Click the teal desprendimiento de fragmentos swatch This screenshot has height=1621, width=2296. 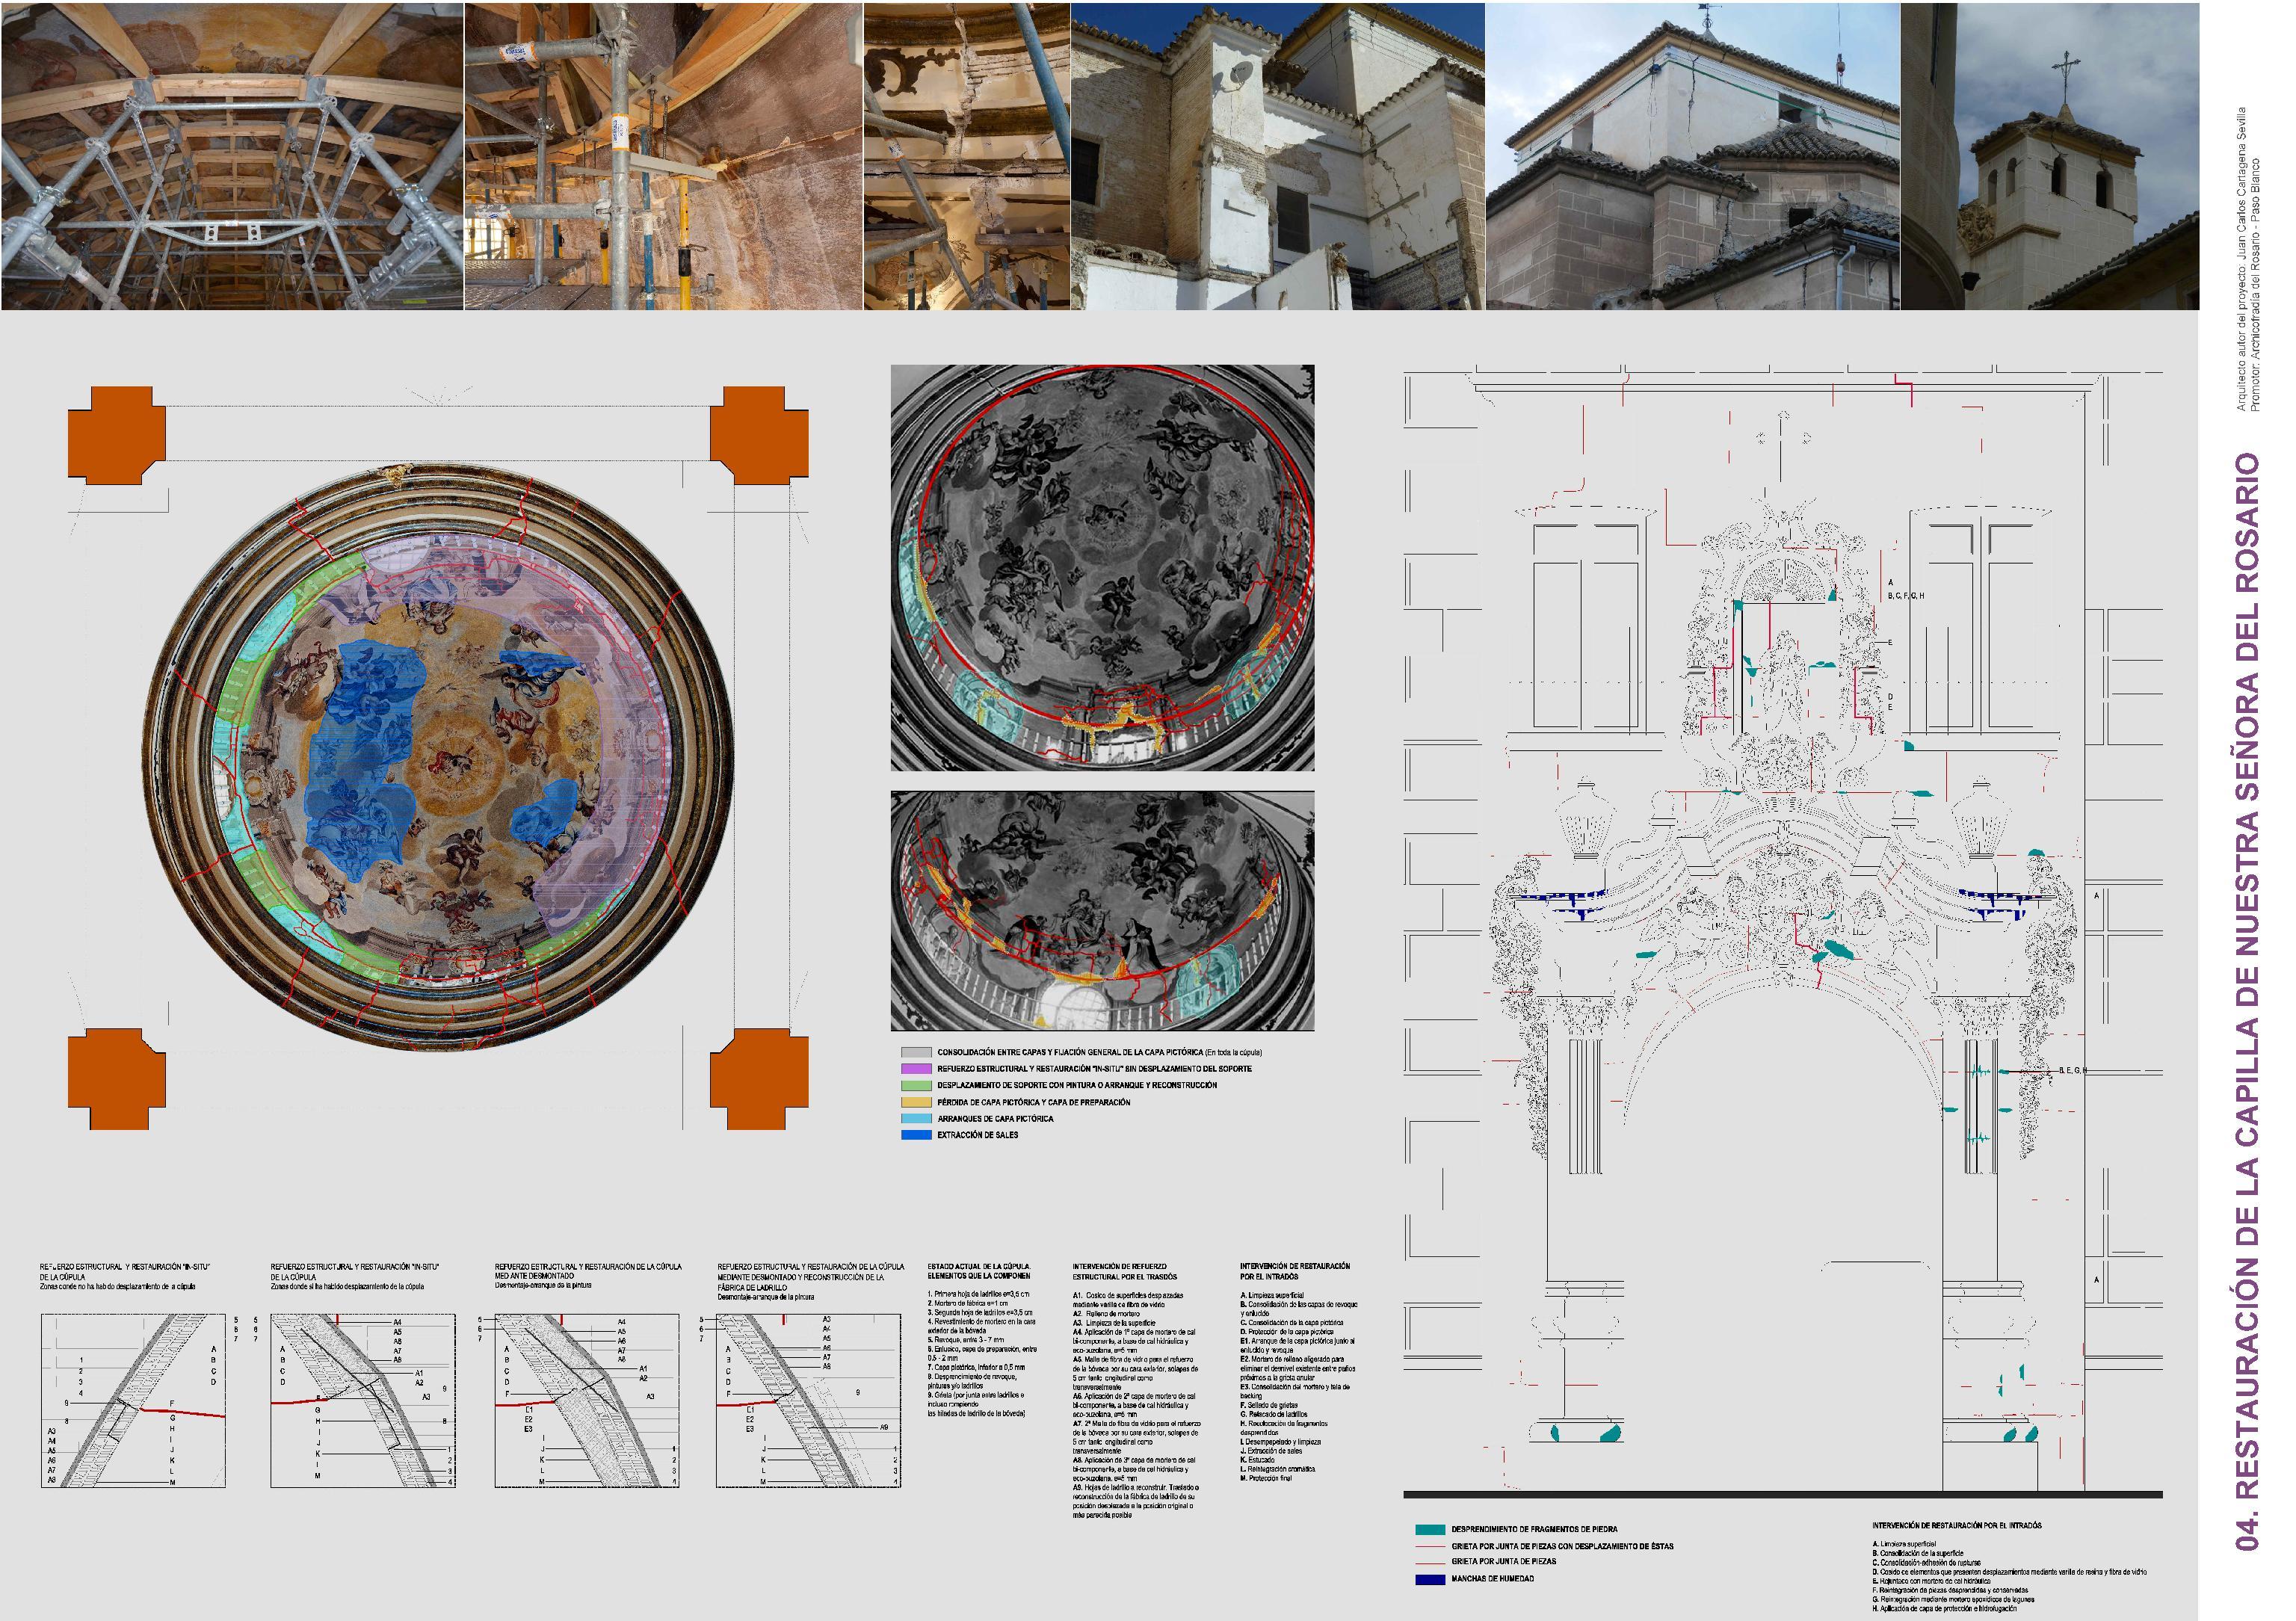click(x=1431, y=1530)
